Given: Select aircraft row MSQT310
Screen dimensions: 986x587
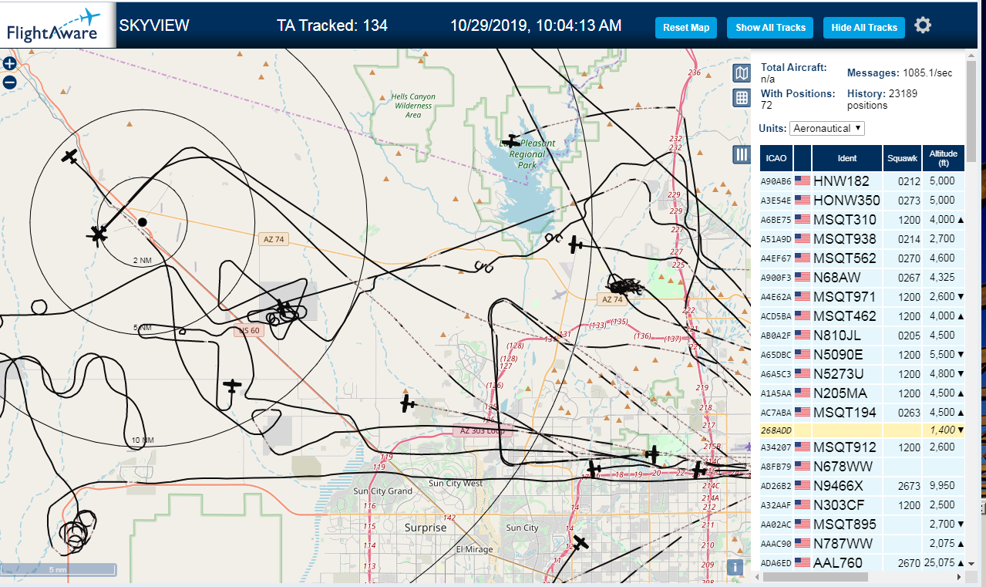Looking at the screenshot, I should point(863,220).
